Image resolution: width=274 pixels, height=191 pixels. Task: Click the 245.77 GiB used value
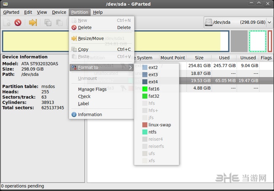coord(224,65)
